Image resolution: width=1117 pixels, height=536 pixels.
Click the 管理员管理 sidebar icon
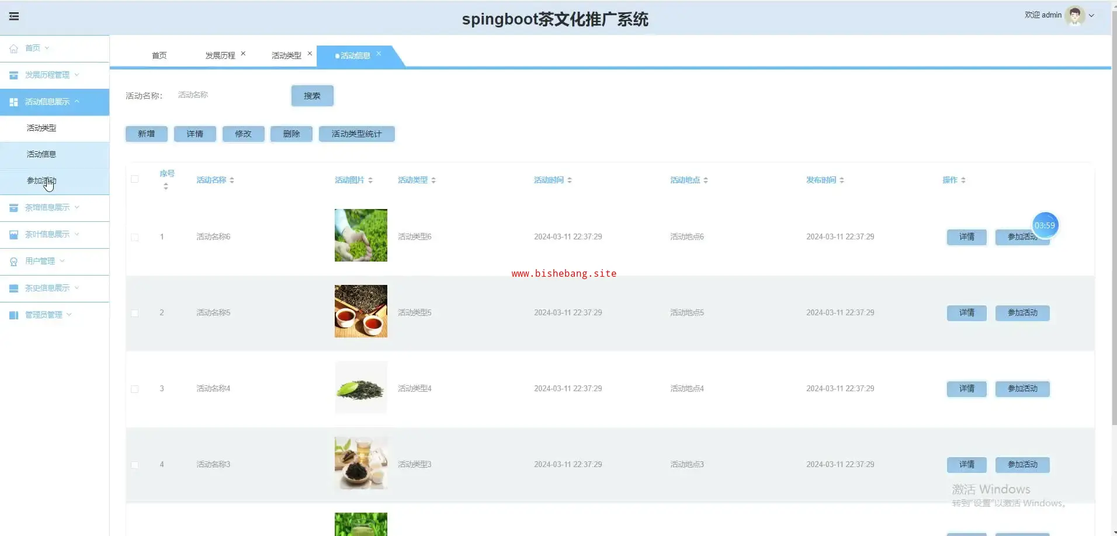[13, 315]
